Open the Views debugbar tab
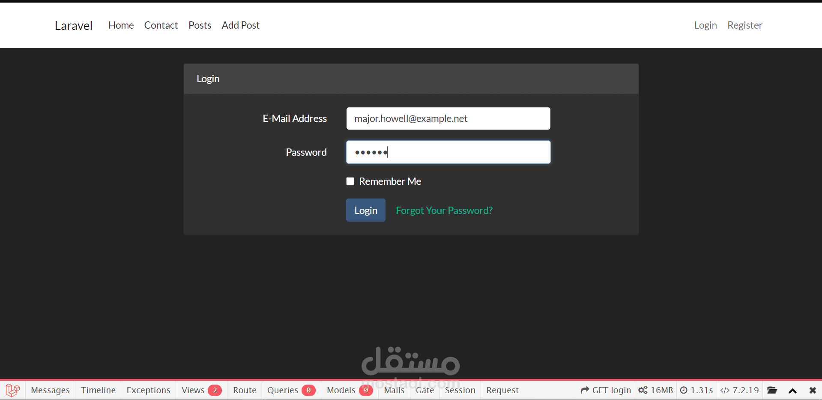Screen dimensions: 822x400 [201, 390]
